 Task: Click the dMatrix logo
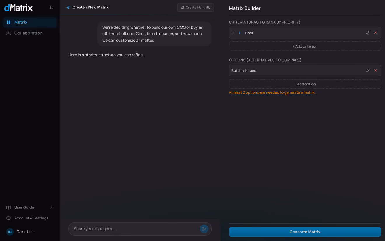coord(19,8)
